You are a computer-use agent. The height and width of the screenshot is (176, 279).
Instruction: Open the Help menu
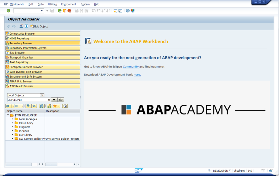pos(97,4)
